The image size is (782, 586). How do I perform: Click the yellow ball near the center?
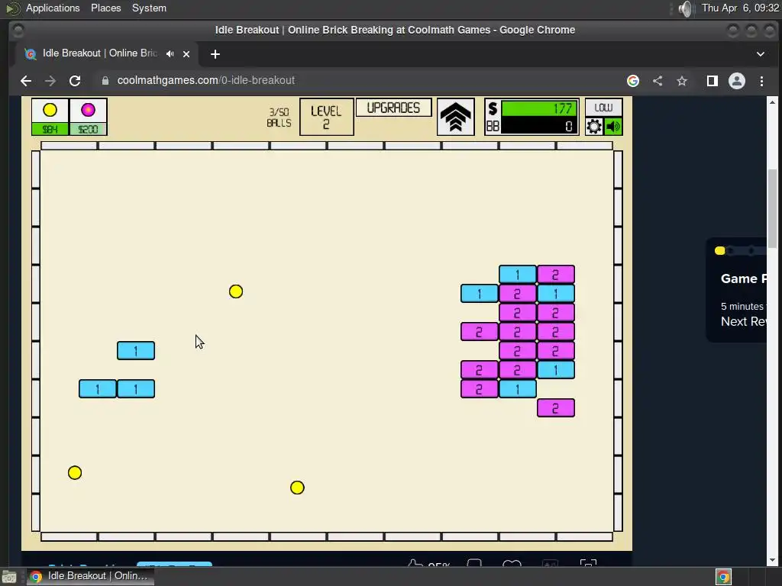click(236, 291)
